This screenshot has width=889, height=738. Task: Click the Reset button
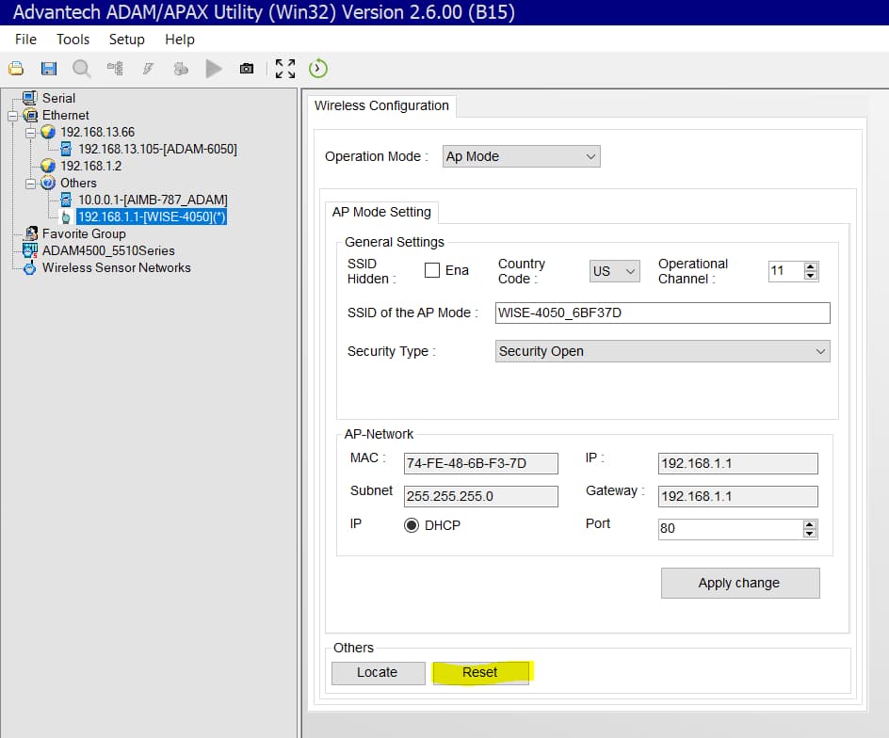point(480,673)
